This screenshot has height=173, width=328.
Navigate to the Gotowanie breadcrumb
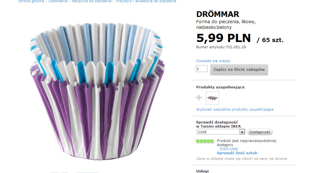[58, 1]
